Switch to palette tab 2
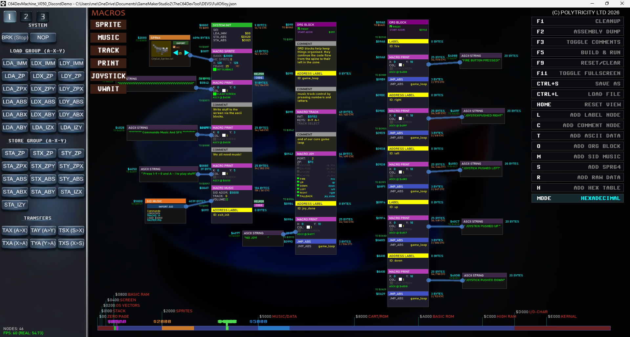 pyautogui.click(x=26, y=16)
